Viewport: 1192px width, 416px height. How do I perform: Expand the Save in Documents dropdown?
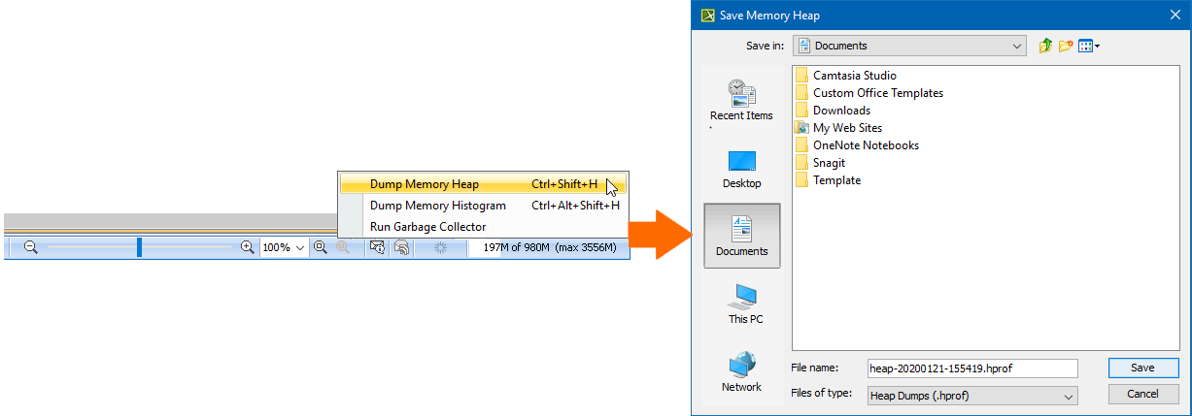(x=1017, y=46)
